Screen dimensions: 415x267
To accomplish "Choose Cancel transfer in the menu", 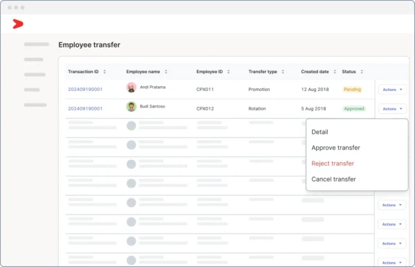I will [x=333, y=179].
